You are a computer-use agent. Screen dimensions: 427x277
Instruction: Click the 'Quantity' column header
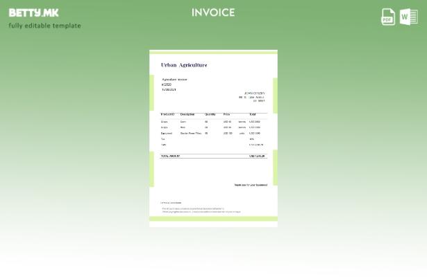coord(210,114)
